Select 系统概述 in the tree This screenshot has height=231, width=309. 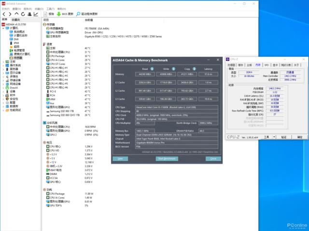point(17,32)
